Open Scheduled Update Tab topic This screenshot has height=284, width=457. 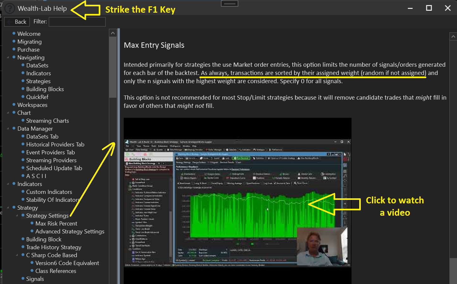pyautogui.click(x=54, y=168)
